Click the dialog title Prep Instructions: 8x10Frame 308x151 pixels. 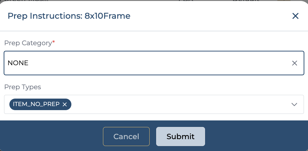click(69, 16)
